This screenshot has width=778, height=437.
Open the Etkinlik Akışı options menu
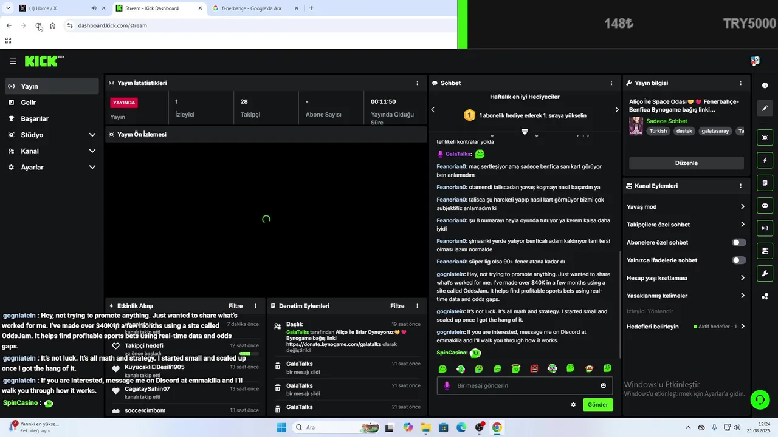point(255,306)
